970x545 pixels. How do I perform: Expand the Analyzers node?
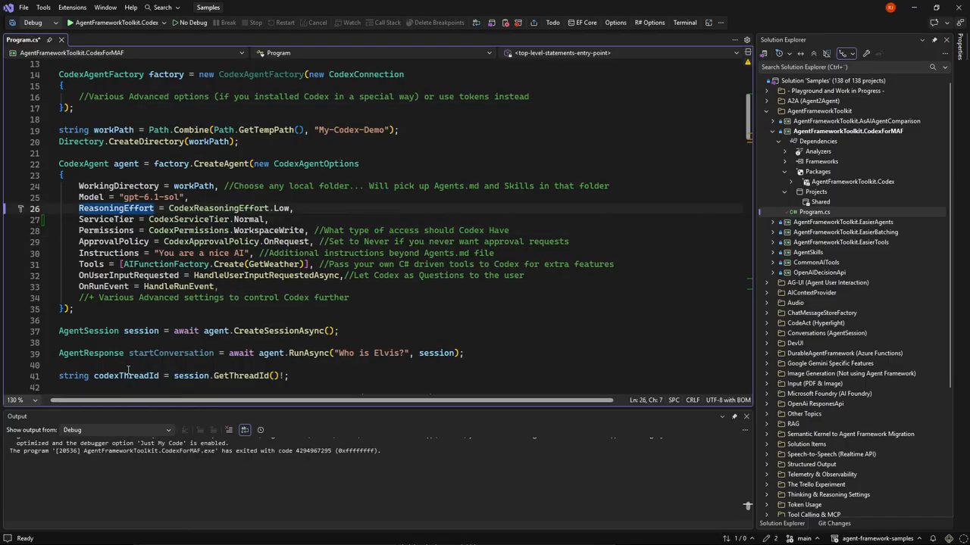pyautogui.click(x=785, y=151)
